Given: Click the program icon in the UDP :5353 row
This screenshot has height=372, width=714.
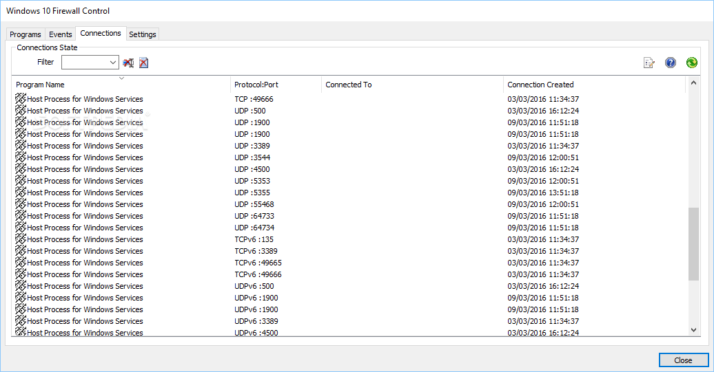Looking at the screenshot, I should tap(21, 180).
